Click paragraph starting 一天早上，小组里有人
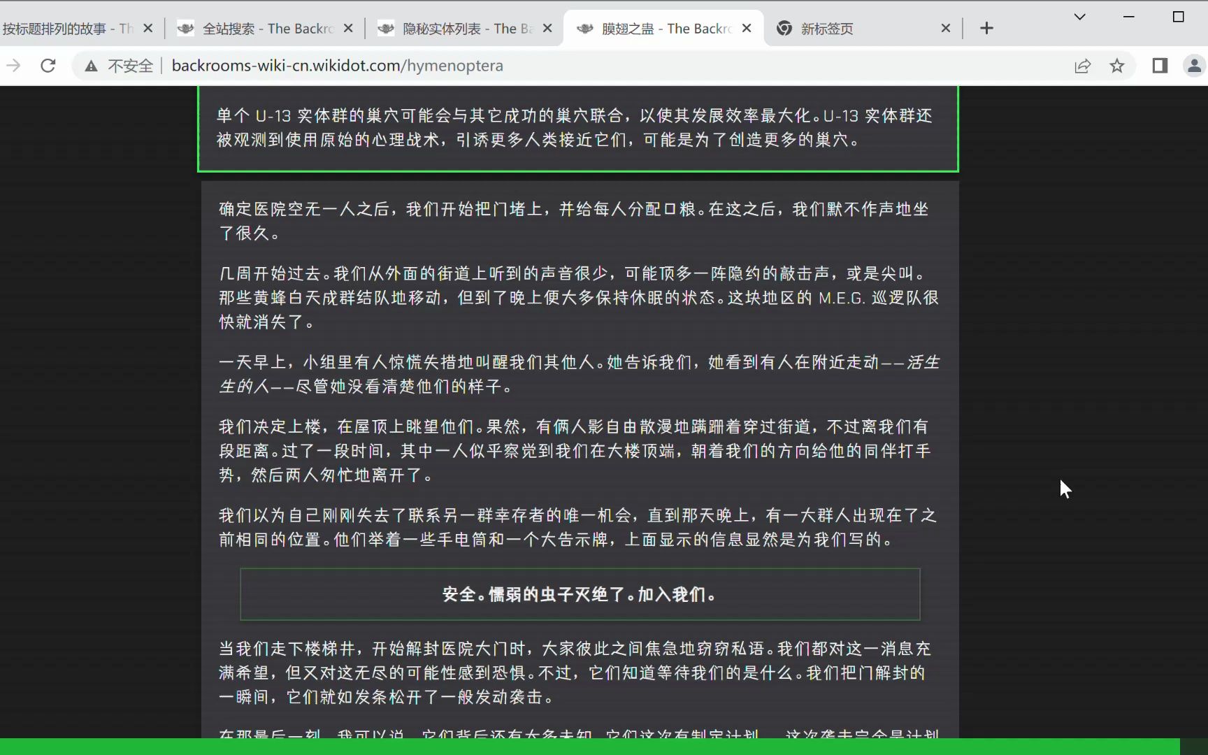 (x=579, y=374)
